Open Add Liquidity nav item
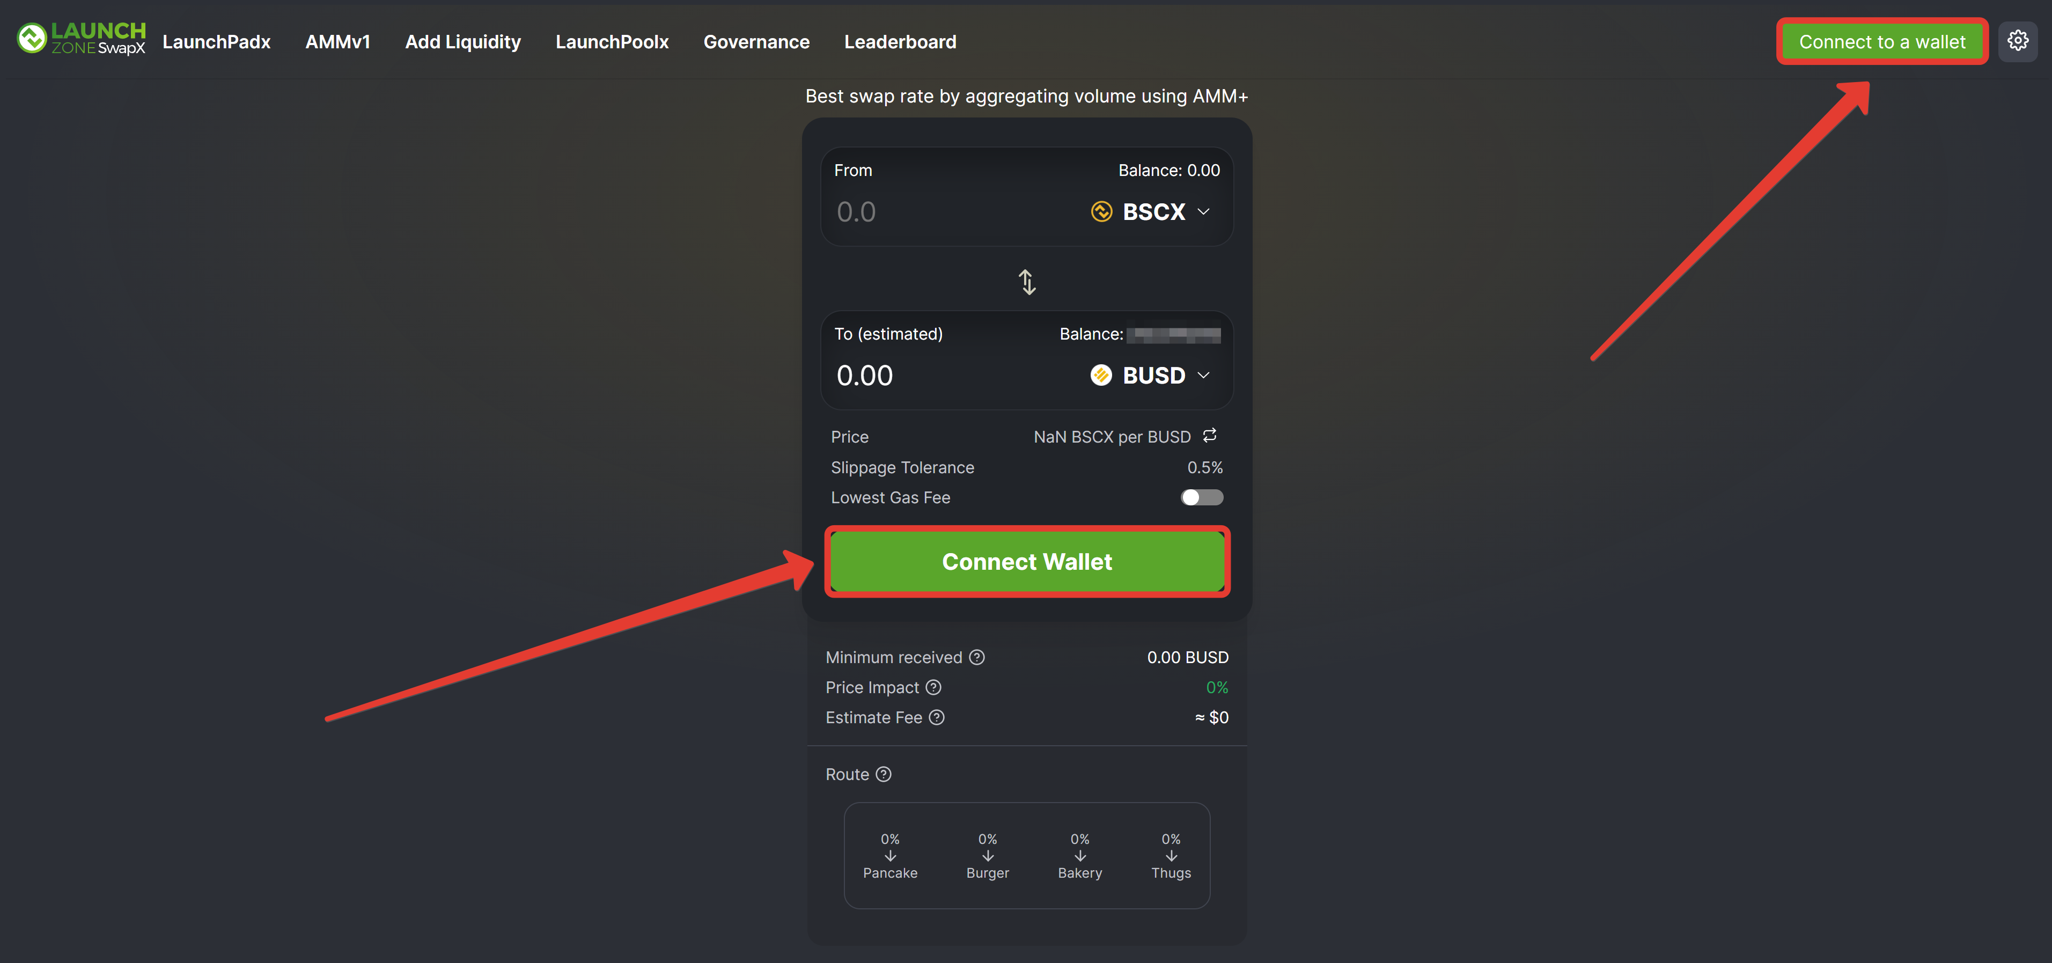2052x963 pixels. (x=462, y=42)
